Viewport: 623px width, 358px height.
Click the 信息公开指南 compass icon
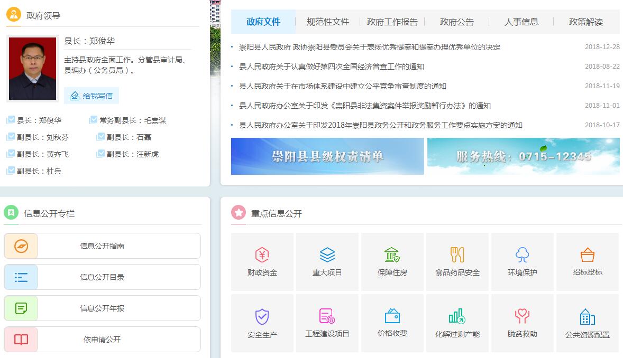pyautogui.click(x=21, y=246)
